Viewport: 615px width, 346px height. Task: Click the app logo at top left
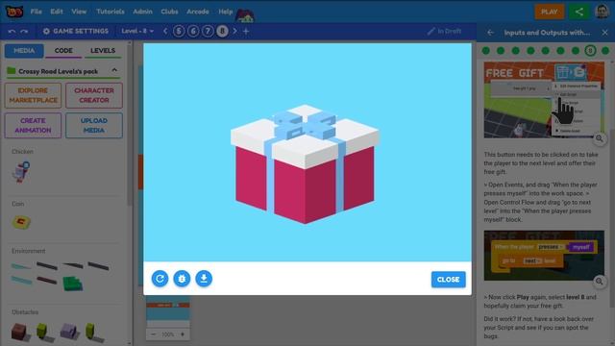pos(14,12)
